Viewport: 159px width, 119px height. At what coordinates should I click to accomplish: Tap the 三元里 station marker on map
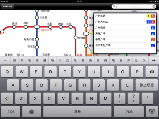tap(37, 18)
